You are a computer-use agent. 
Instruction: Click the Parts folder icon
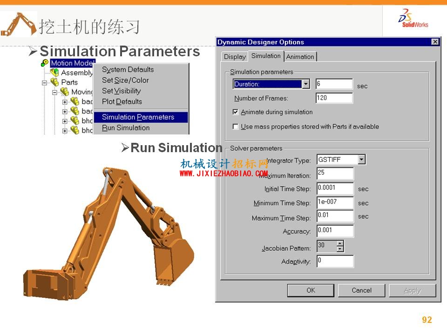click(x=55, y=82)
